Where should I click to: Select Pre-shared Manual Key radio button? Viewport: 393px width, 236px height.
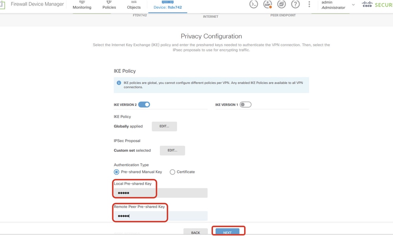(x=116, y=172)
